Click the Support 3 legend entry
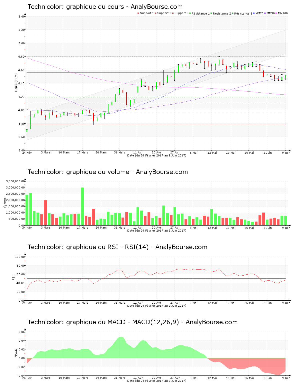 tap(180, 13)
